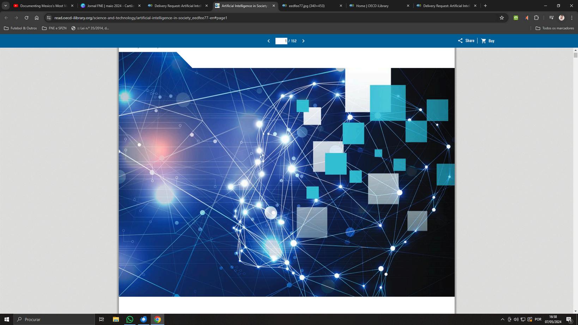Switch to the Home | OECD iLibrary tab
578x325 pixels.
coord(376,6)
